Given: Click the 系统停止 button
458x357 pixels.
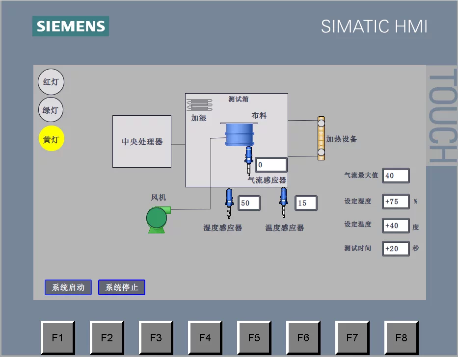Looking at the screenshot, I should point(122,287).
